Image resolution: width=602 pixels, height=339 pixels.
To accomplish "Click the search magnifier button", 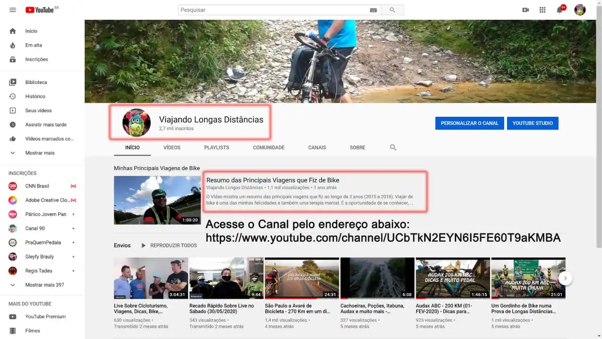I will click(392, 10).
